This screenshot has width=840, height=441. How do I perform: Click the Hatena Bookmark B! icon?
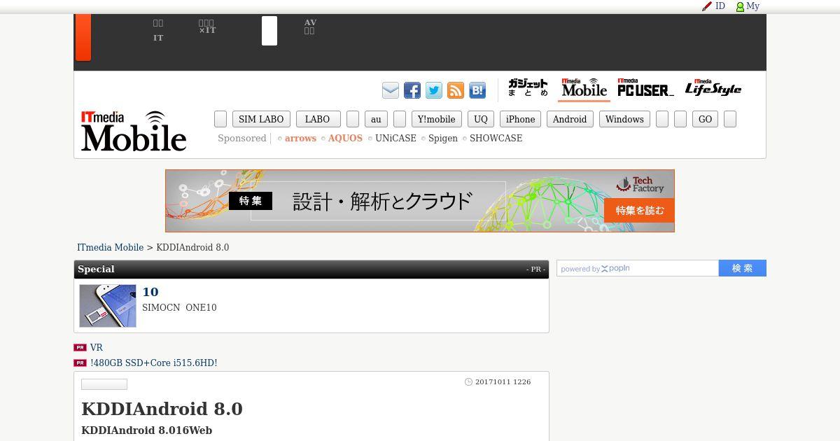pos(477,90)
